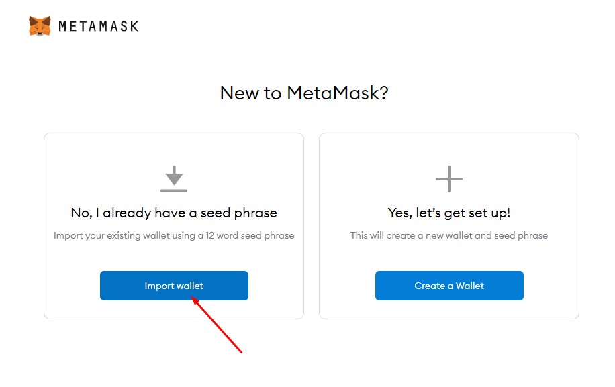Viewport: 615px width, 387px height.
Task: Click the import existing wallet description text
Action: (x=174, y=235)
